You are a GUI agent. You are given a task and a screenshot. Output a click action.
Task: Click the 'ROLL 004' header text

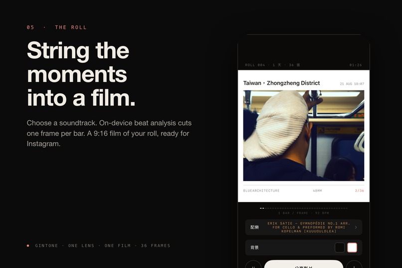(255, 65)
